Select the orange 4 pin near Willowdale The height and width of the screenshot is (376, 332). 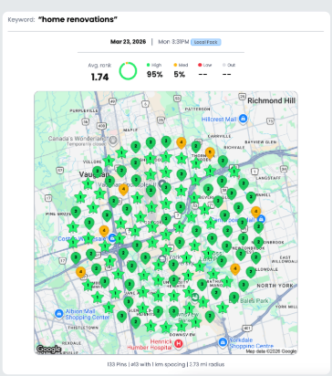pos(234,269)
